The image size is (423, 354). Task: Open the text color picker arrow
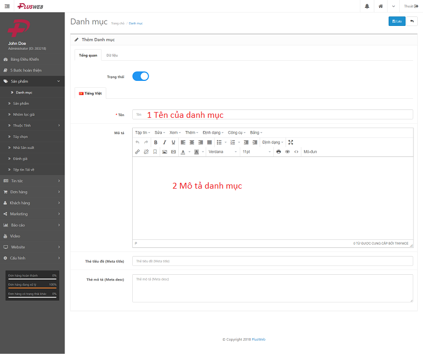[x=189, y=152]
